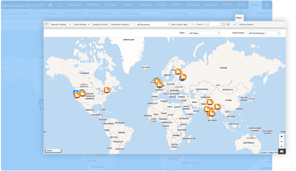Select the orange marker over Finland

coord(178,71)
